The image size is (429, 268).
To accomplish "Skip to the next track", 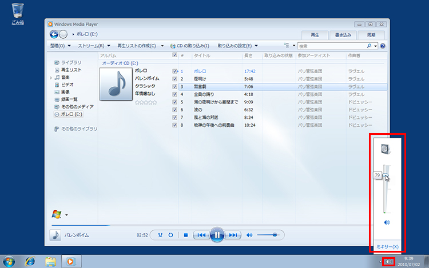I will tap(233, 235).
